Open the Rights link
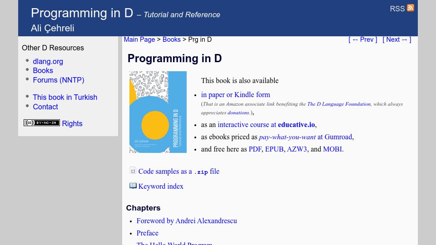Screen dimensions: 436x245 click(x=72, y=123)
